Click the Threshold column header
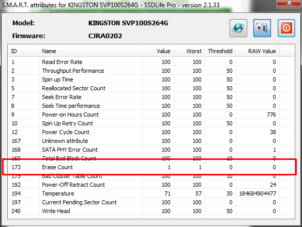This screenshot has width=302, height=227. [x=220, y=51]
